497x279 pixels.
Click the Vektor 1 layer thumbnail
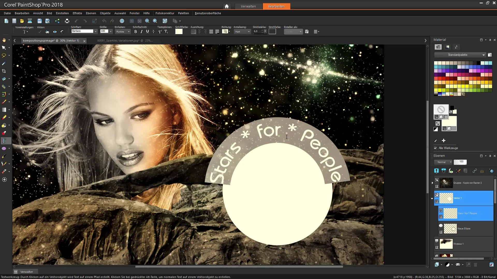click(446, 198)
